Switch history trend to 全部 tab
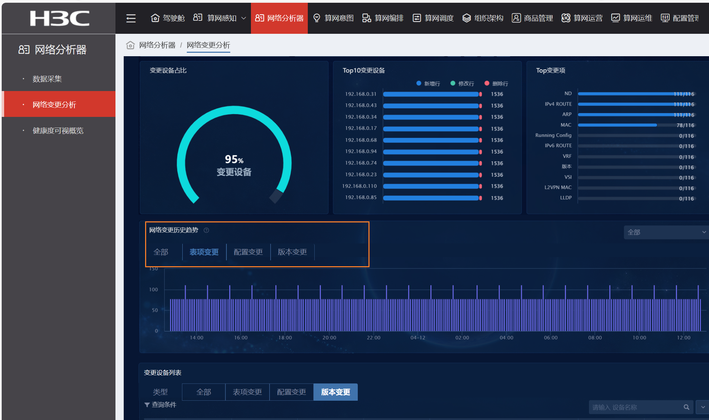The image size is (709, 420). click(x=161, y=252)
